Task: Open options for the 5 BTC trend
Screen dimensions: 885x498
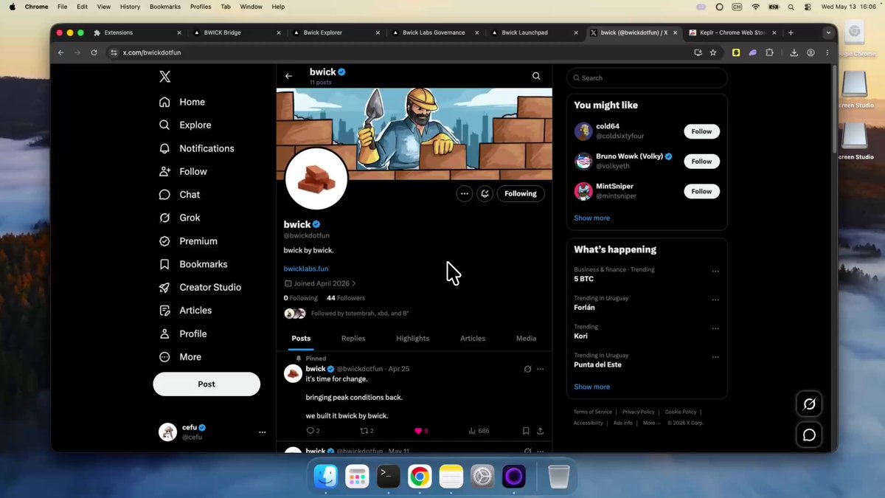Action: tap(715, 272)
